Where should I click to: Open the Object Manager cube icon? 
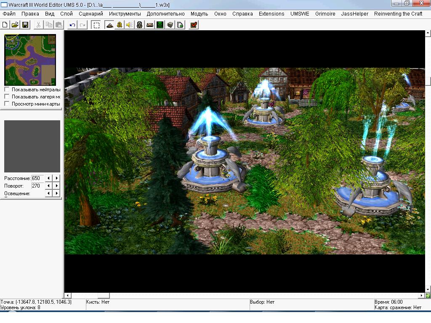[x=170, y=25]
